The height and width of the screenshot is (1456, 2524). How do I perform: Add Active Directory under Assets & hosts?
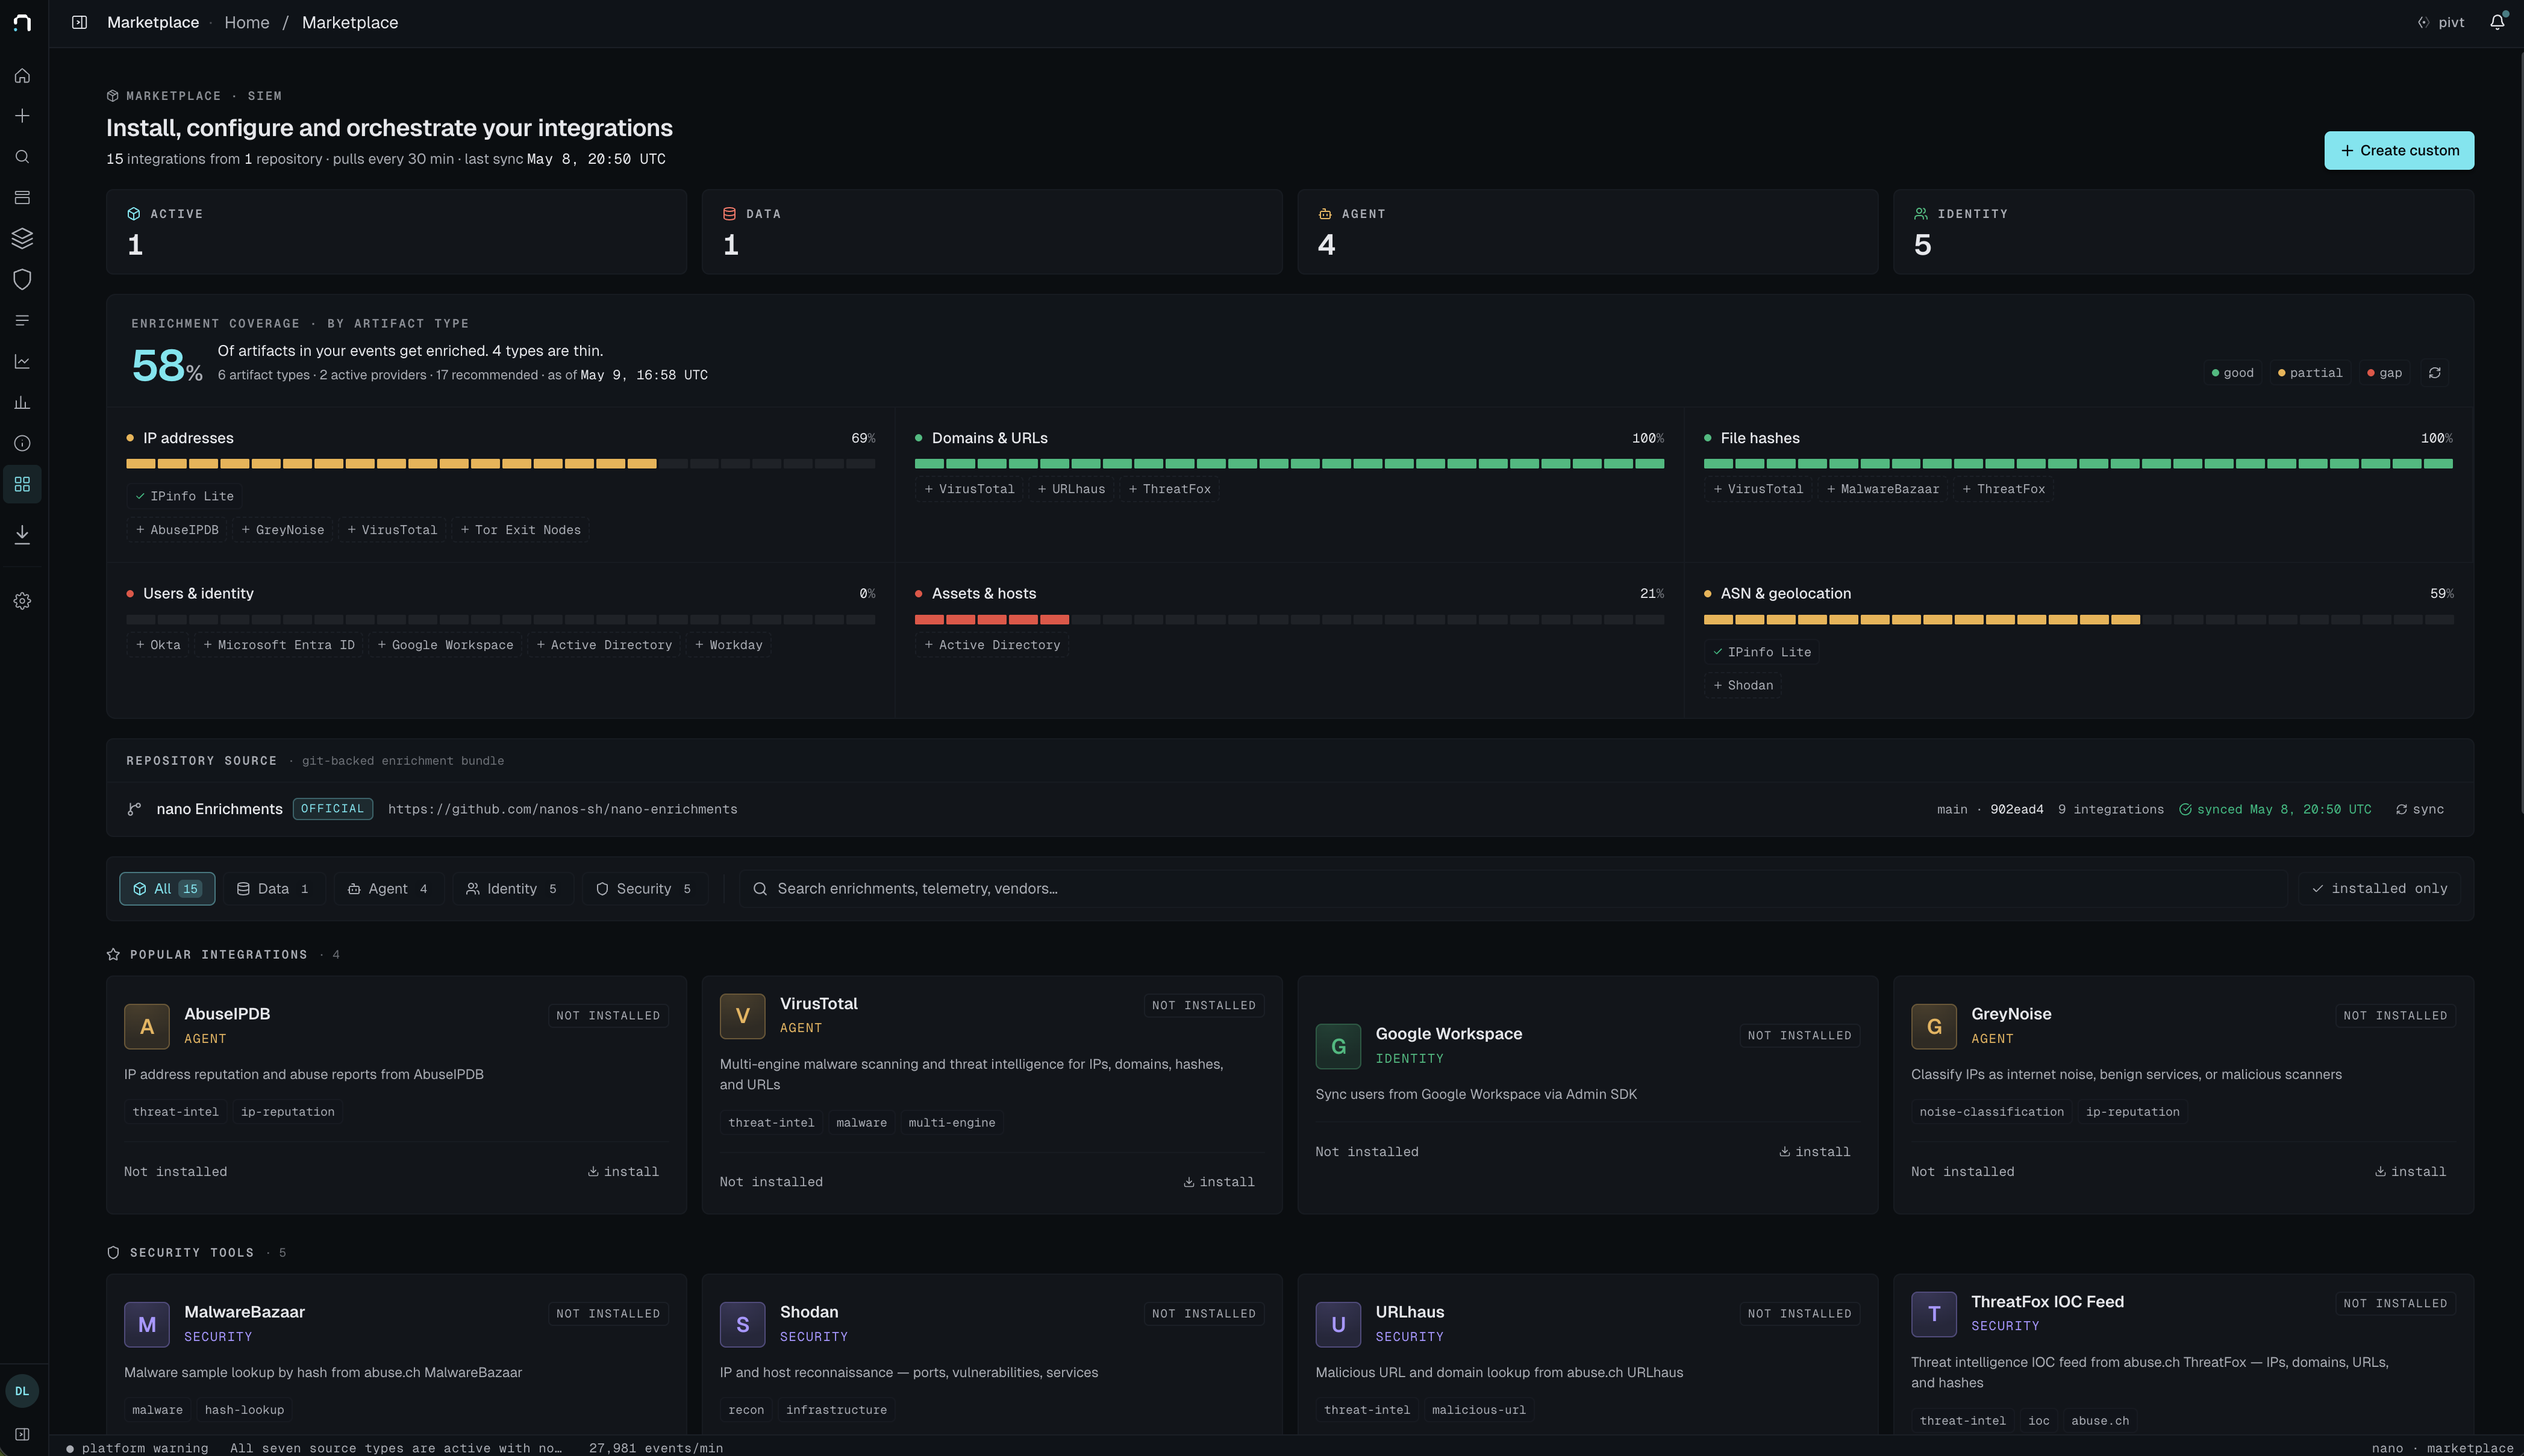click(x=992, y=645)
